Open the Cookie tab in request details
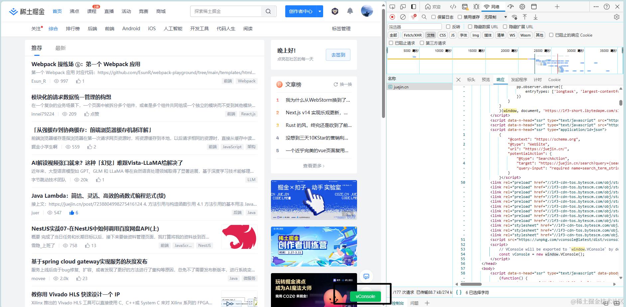Image resolution: width=626 pixels, height=307 pixels. click(x=554, y=80)
